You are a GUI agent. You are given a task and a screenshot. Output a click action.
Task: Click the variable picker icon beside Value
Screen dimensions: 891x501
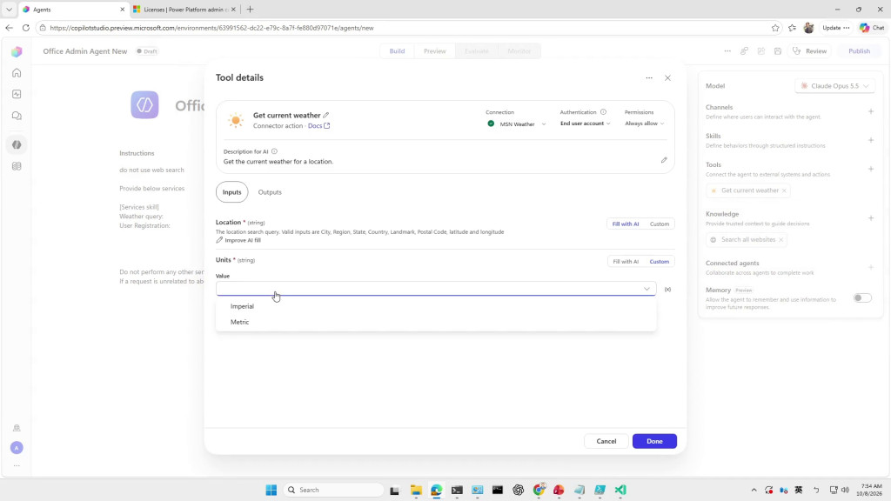(x=667, y=289)
